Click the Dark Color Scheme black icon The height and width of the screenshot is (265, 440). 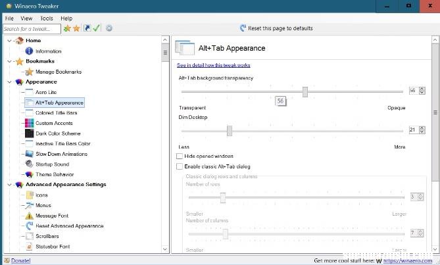29,133
